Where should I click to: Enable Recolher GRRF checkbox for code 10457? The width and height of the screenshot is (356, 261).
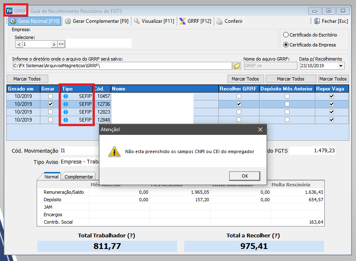(x=239, y=96)
